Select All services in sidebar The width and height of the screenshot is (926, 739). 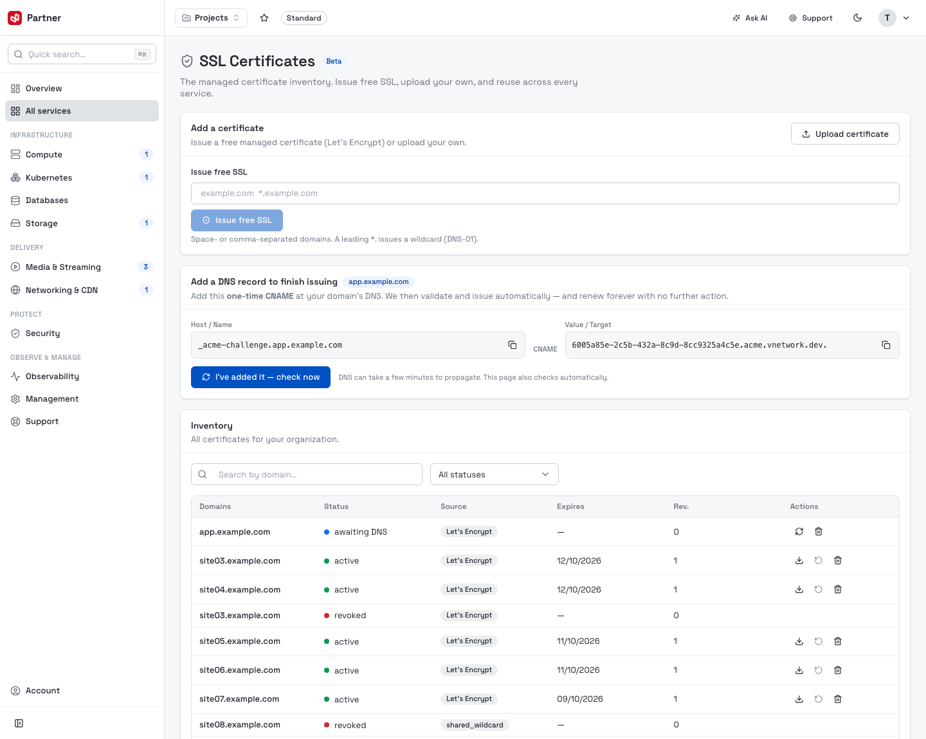coord(82,111)
